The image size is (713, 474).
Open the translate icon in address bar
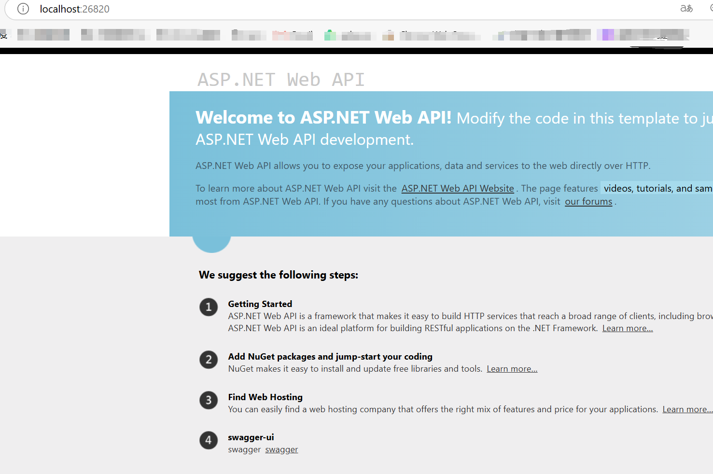(x=686, y=9)
